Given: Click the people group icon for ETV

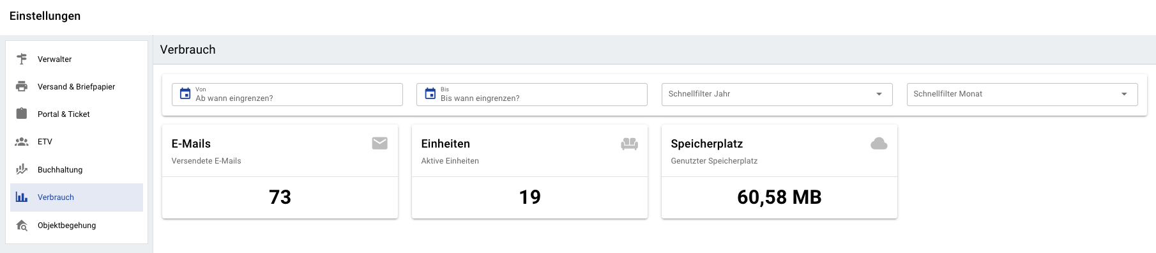Looking at the screenshot, I should 22,142.
